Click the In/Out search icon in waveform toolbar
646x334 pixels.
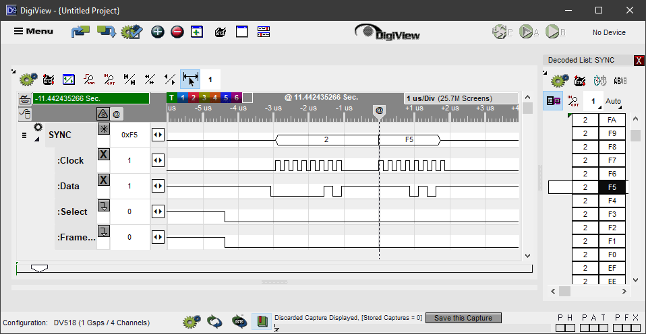click(x=109, y=79)
